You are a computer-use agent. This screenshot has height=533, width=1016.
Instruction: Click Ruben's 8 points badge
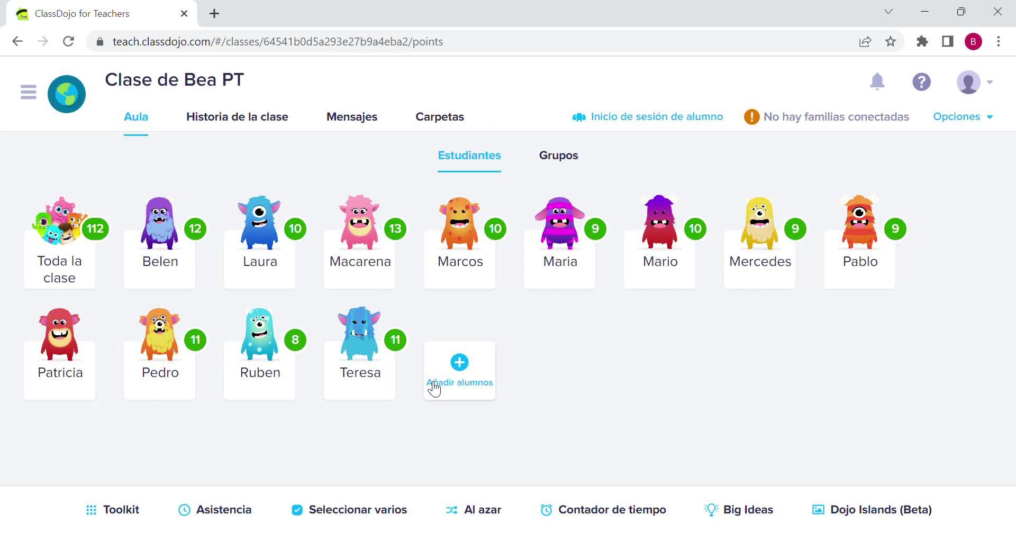pyautogui.click(x=295, y=340)
